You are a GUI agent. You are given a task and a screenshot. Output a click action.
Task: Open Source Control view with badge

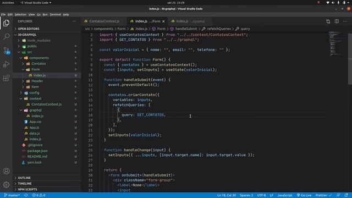tap(6, 51)
